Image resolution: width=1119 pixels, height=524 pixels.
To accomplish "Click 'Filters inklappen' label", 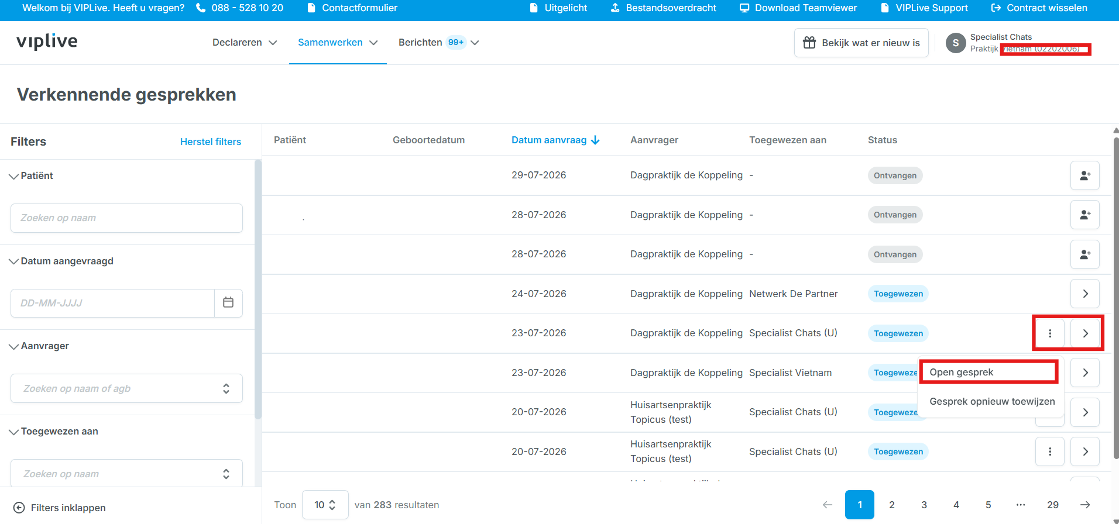I will pos(68,508).
